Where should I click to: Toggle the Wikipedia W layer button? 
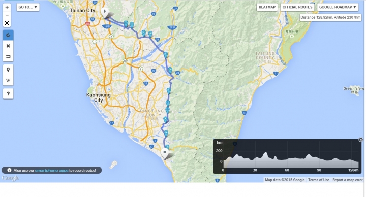pos(8,80)
